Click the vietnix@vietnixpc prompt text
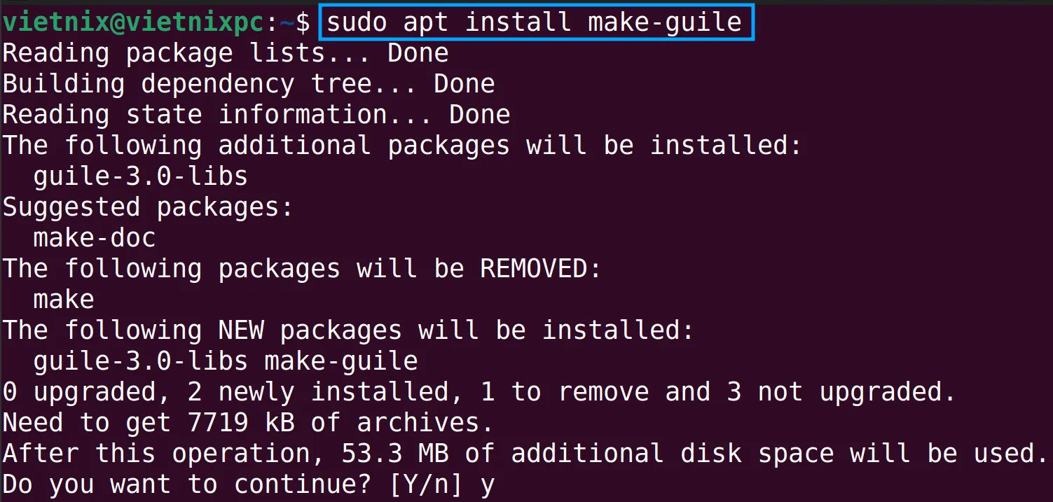 [133, 22]
